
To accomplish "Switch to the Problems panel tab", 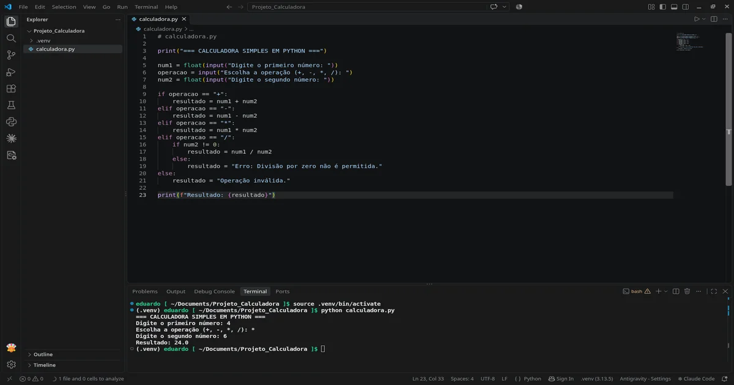I will click(145, 291).
